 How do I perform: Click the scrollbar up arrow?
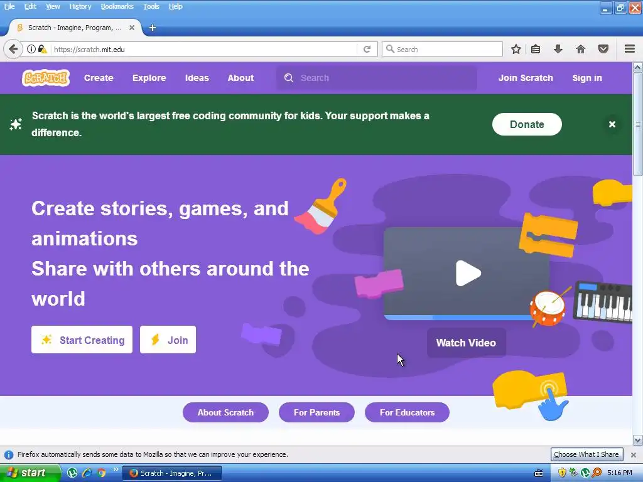[638, 67]
